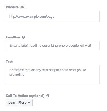This screenshot has width=107, height=111.
Task: Click the word 'promoting' in the text area
Action: [x=17, y=74]
